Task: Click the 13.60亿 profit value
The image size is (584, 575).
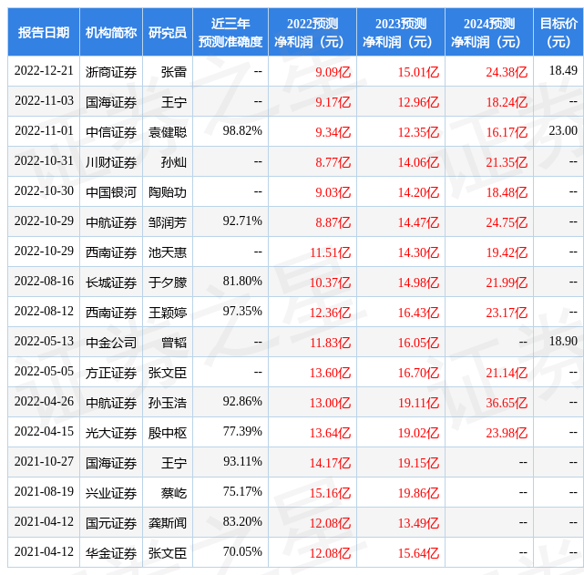Action: (x=330, y=373)
